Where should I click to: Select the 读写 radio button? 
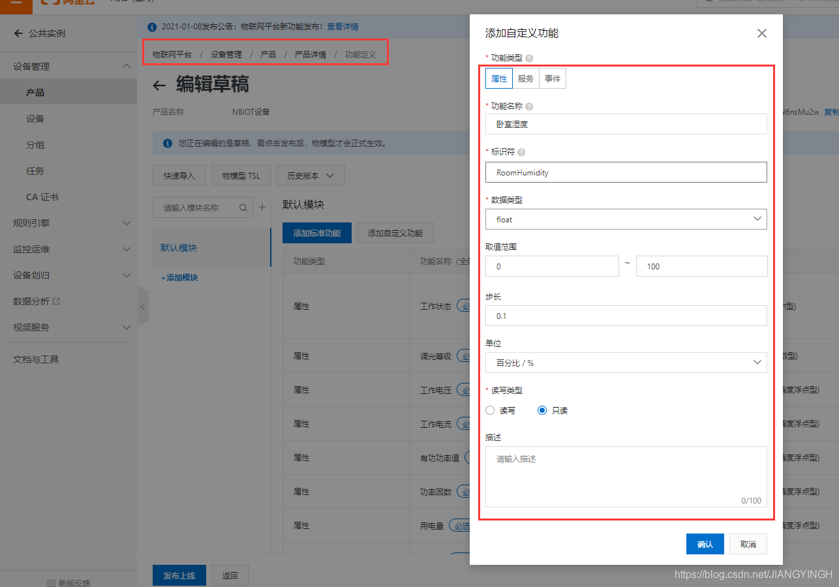click(x=490, y=411)
